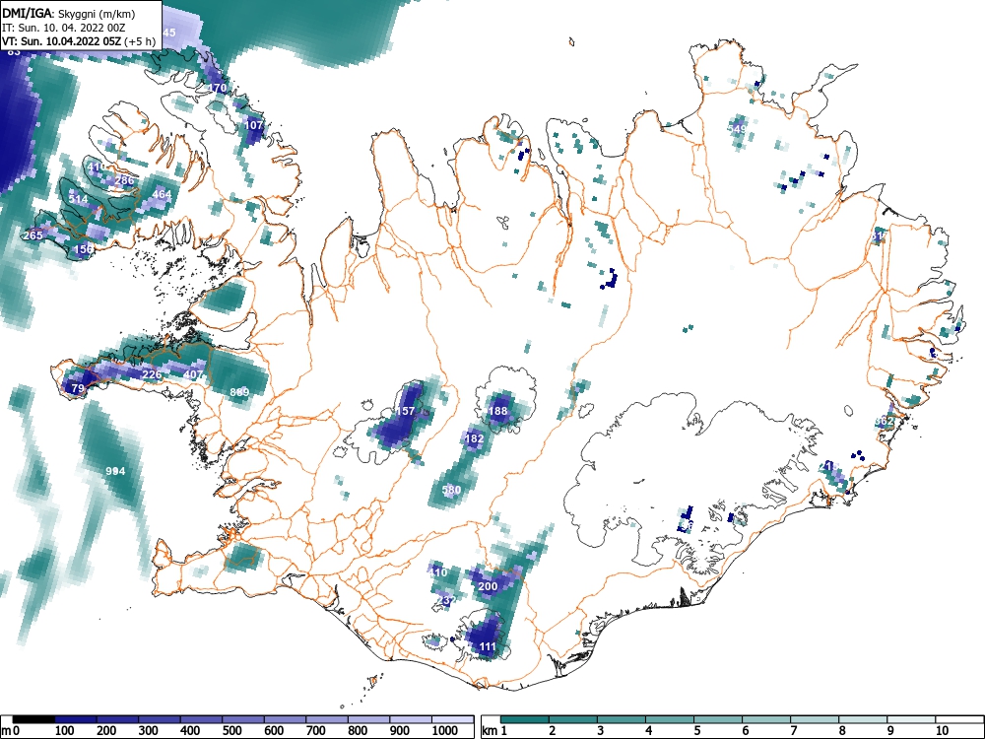Click the 286 visibility value on the map
The height and width of the screenshot is (739, 985).
(x=124, y=180)
